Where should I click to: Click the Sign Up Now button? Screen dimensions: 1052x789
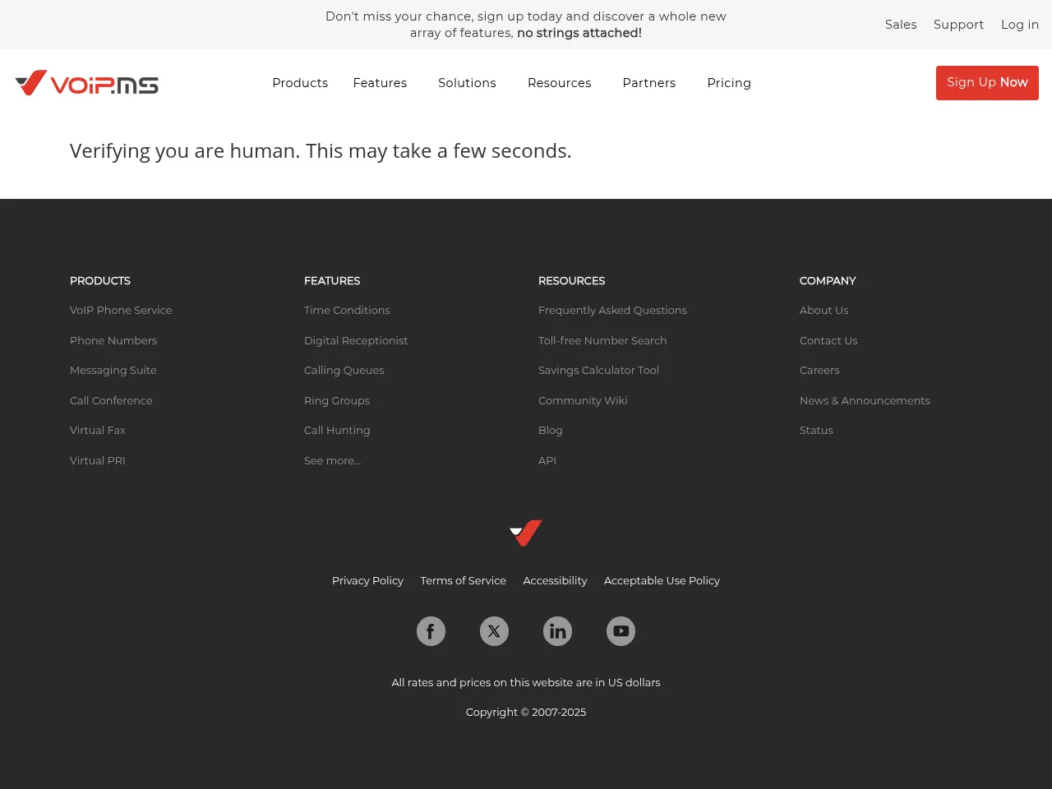(987, 82)
